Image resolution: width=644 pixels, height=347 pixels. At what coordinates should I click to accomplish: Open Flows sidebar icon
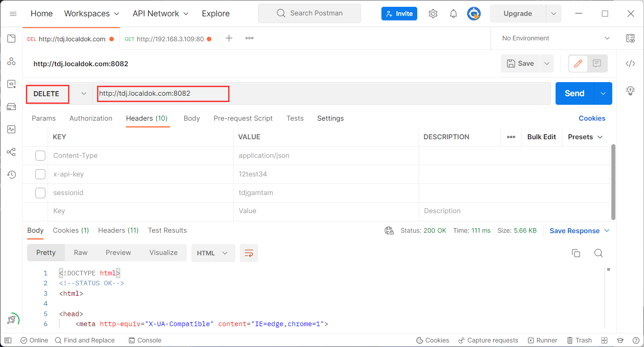pyautogui.click(x=11, y=152)
